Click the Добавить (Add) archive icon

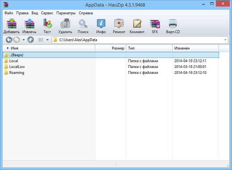12,26
